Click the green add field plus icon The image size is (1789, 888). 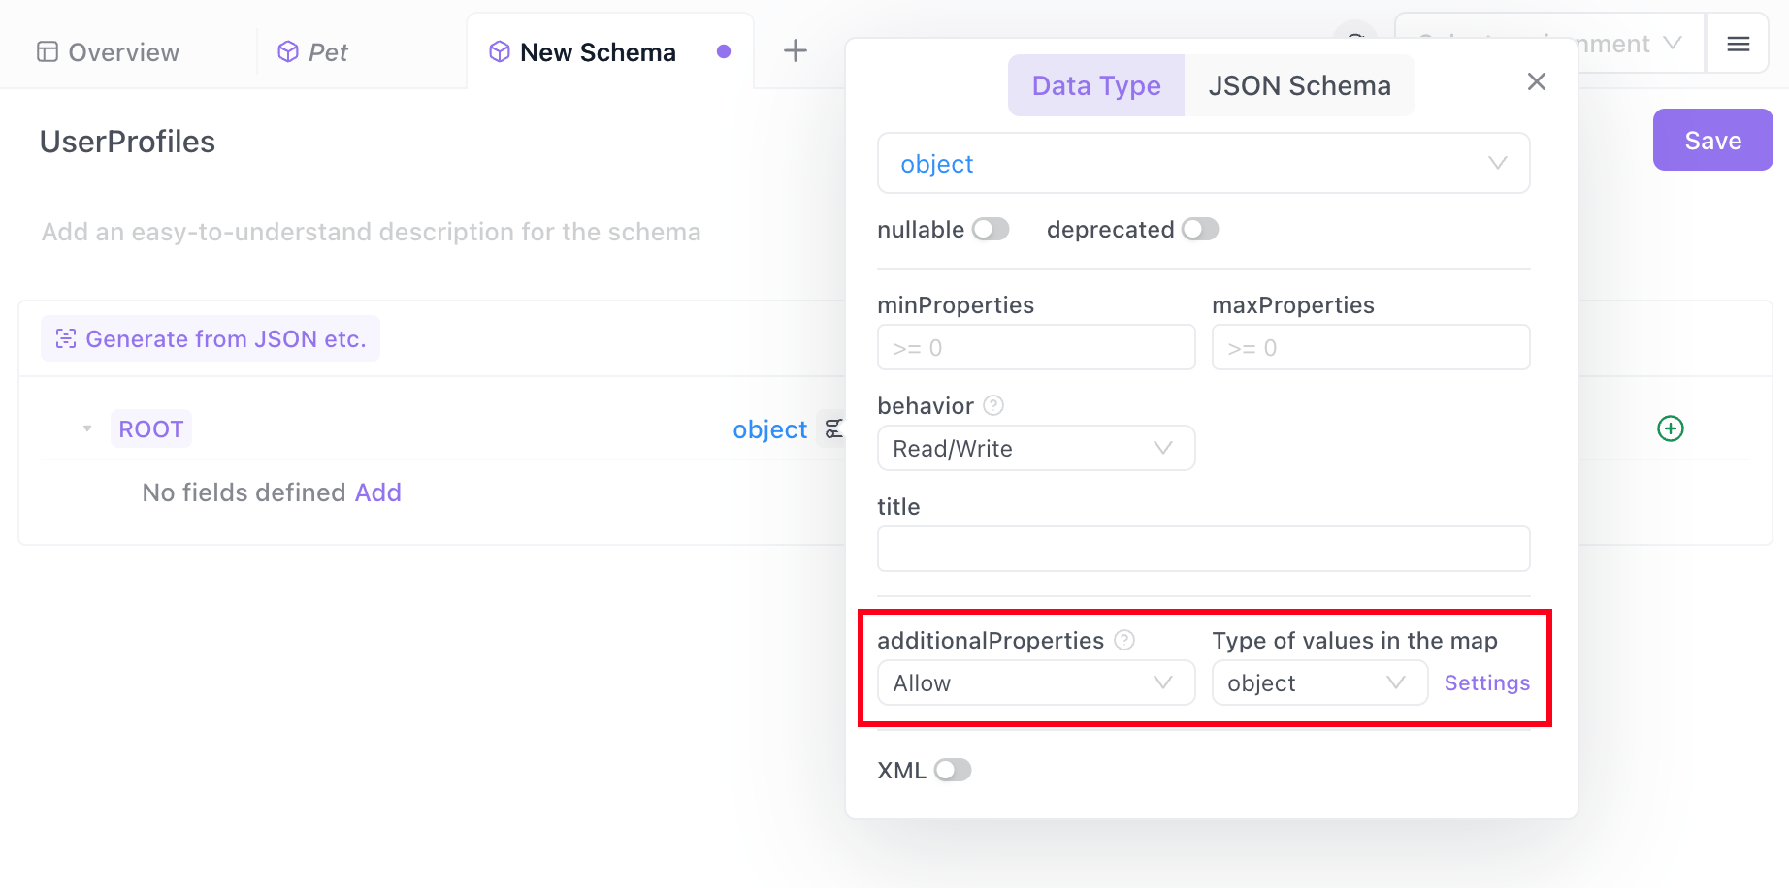pyautogui.click(x=1670, y=428)
